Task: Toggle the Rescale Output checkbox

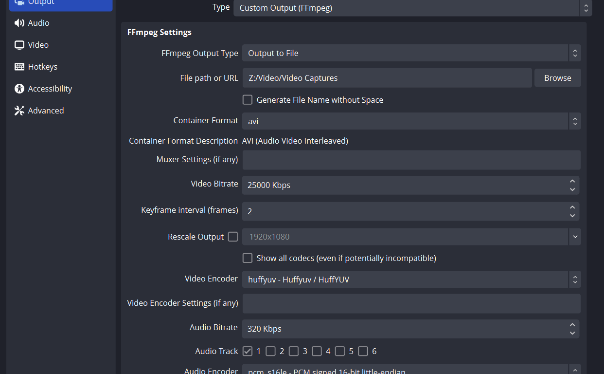Action: point(233,237)
